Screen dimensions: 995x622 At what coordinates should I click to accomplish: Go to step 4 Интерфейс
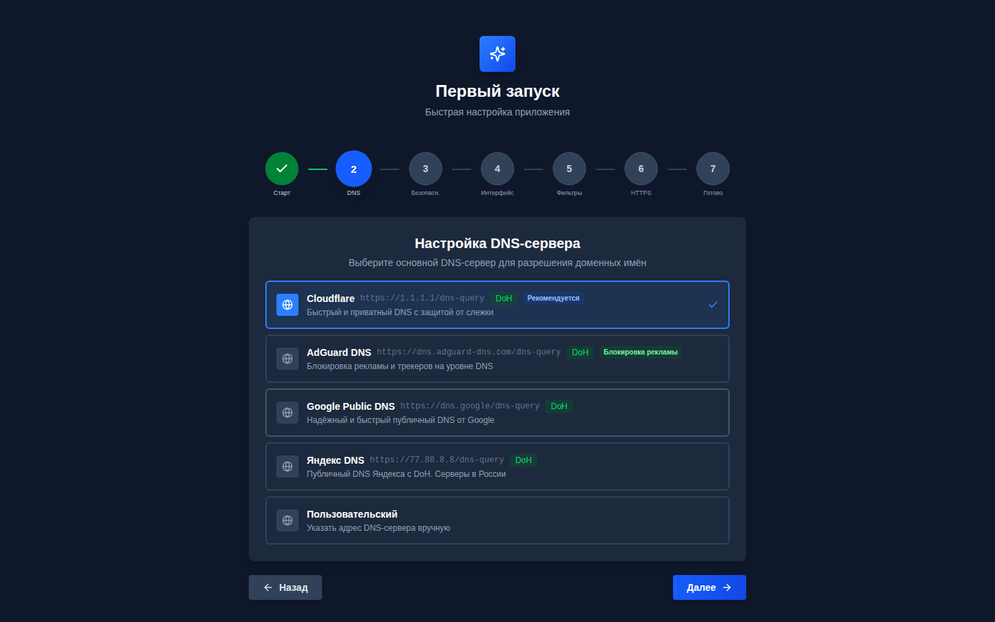click(497, 169)
